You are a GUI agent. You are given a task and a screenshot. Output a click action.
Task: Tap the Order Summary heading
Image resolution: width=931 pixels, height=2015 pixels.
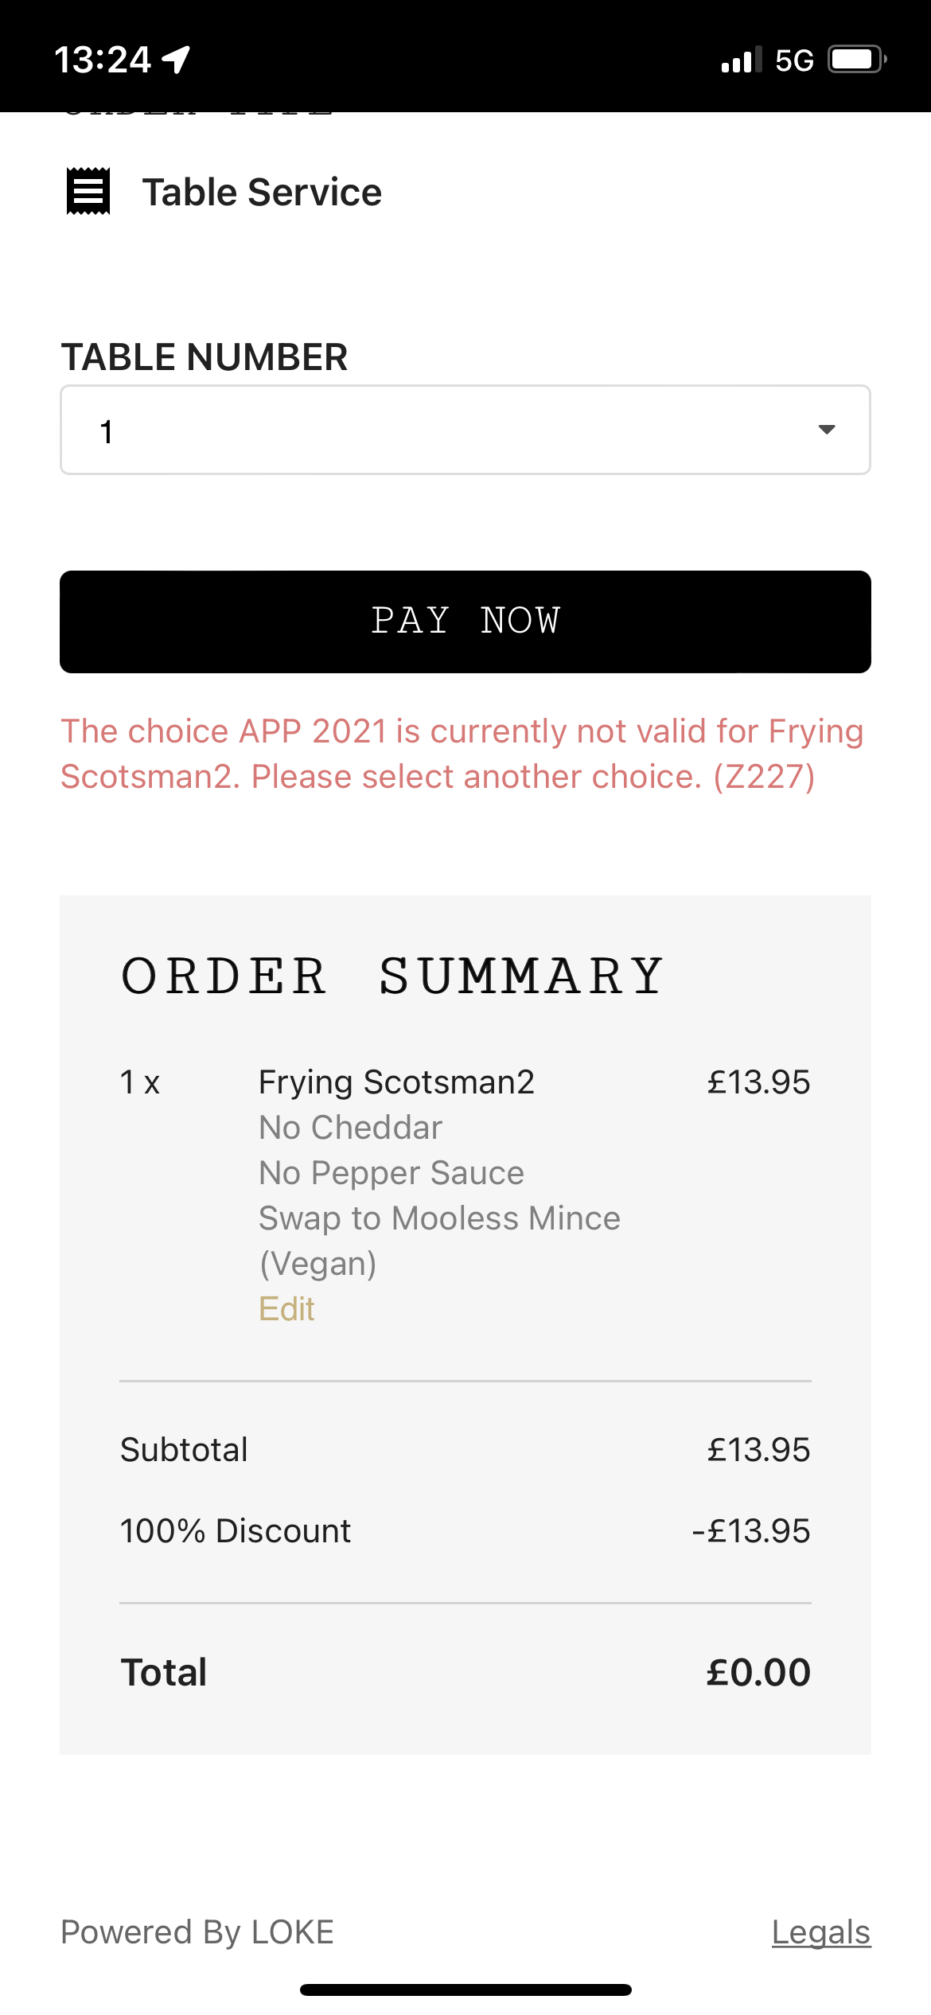click(391, 976)
